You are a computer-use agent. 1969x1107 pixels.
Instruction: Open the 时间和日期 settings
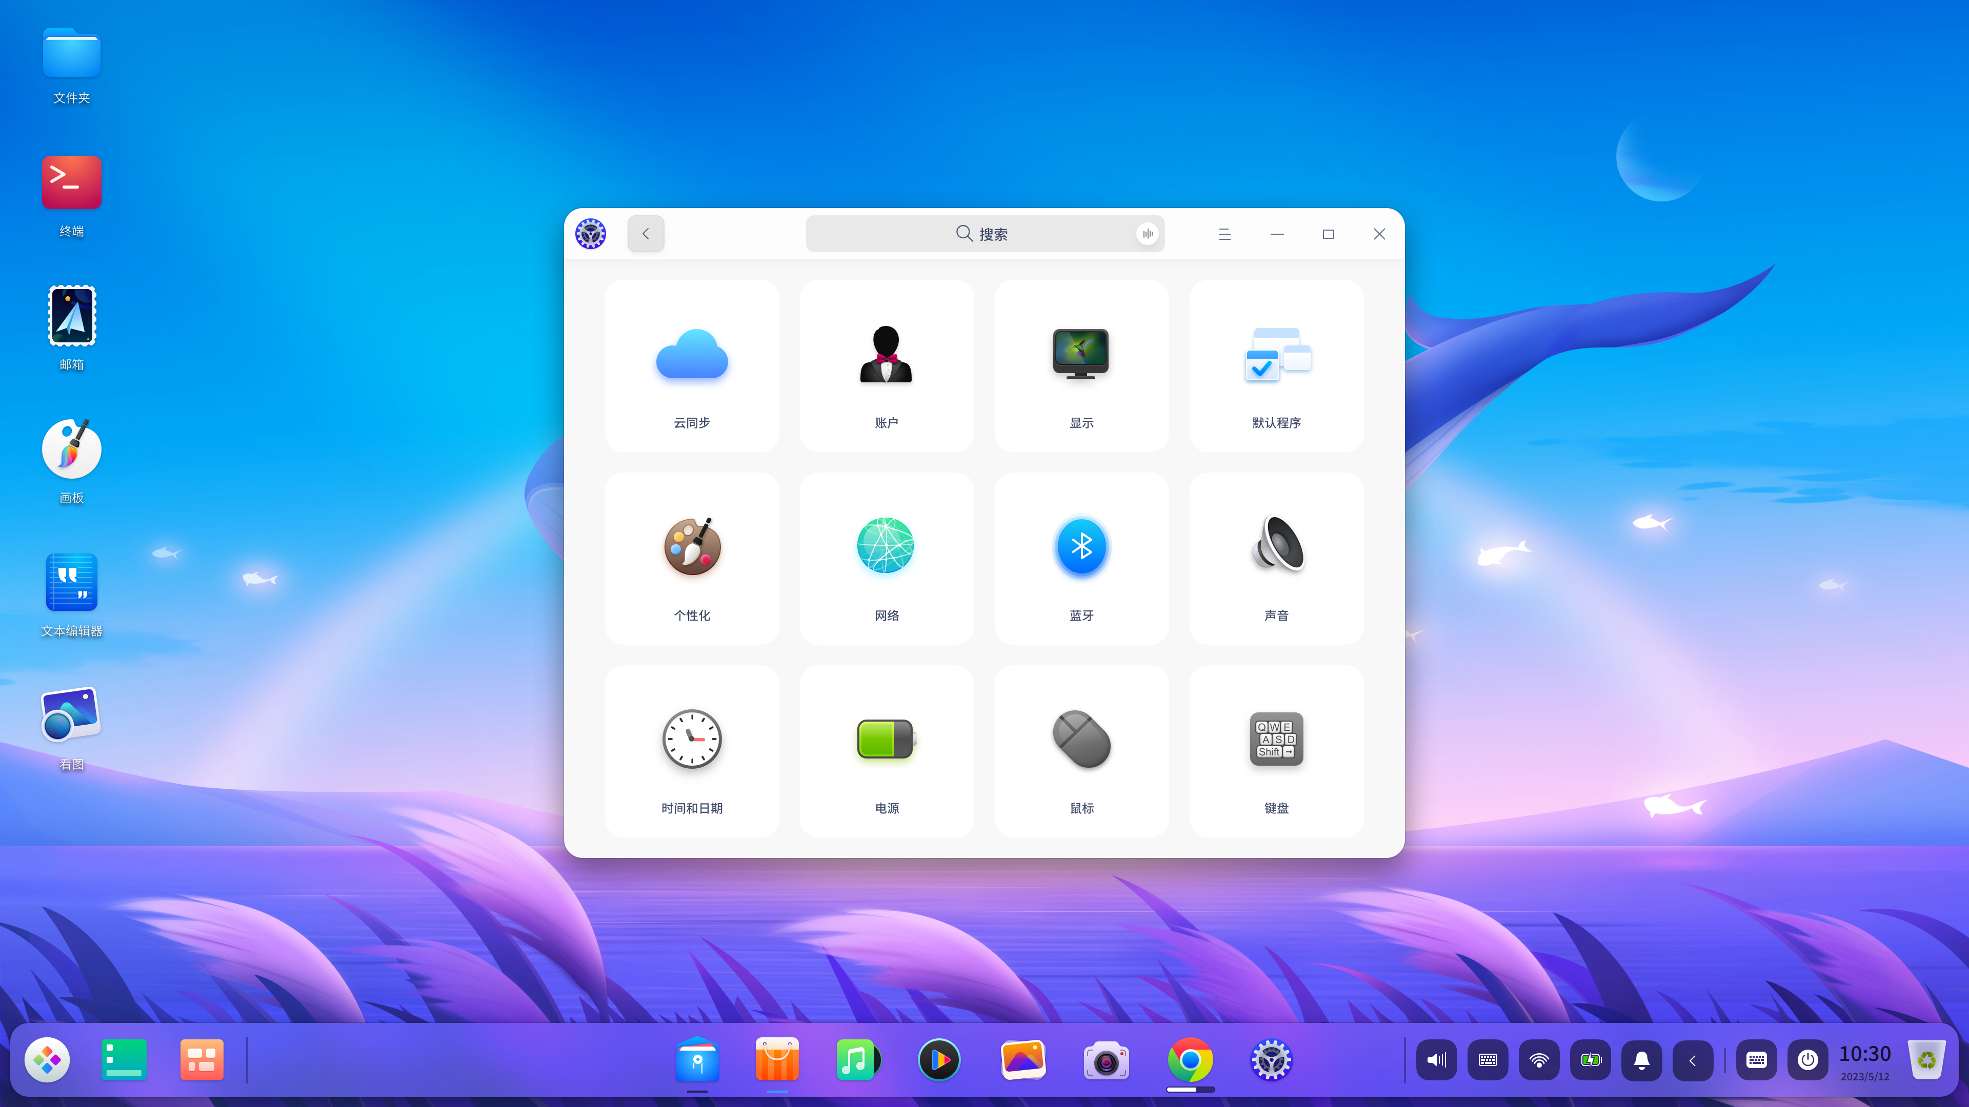[692, 751]
